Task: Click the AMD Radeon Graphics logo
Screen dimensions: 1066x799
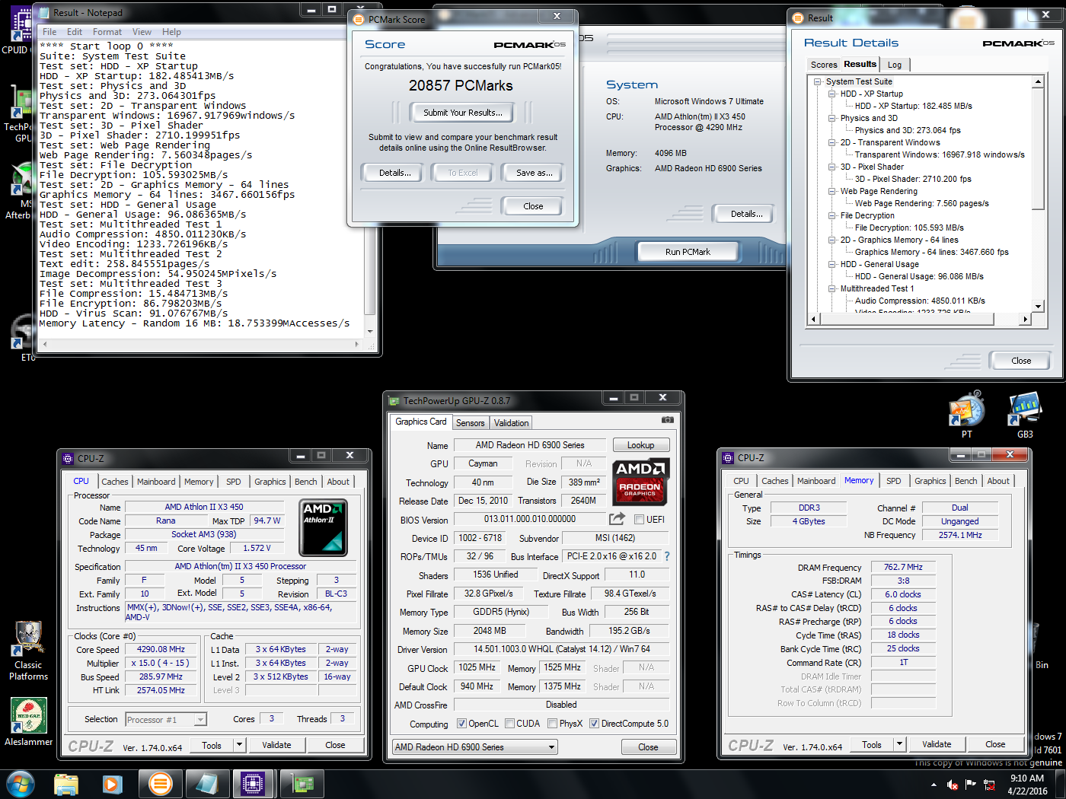Action: click(641, 482)
